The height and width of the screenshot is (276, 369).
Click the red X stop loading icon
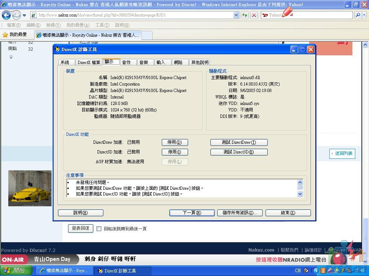tap(254, 15)
